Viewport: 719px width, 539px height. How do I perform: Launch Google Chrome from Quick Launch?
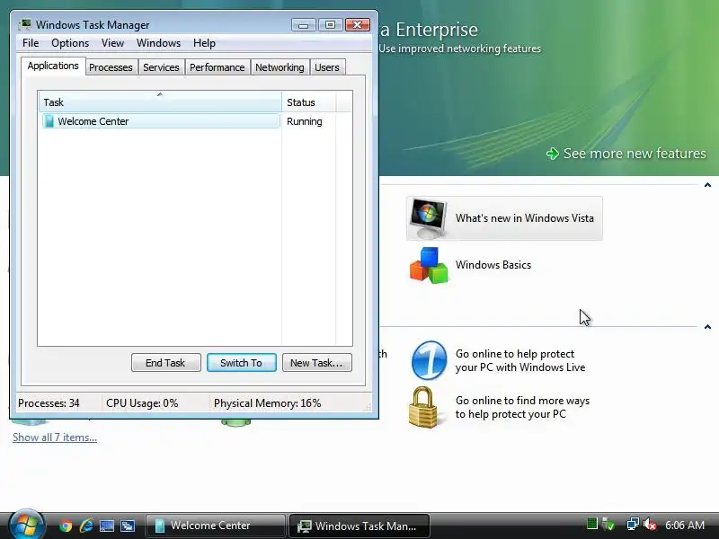click(x=66, y=526)
